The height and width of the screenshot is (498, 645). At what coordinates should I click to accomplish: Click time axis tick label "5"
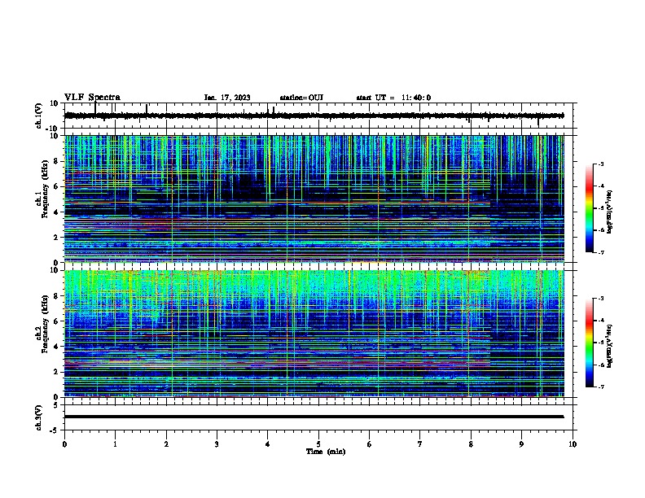(318, 444)
